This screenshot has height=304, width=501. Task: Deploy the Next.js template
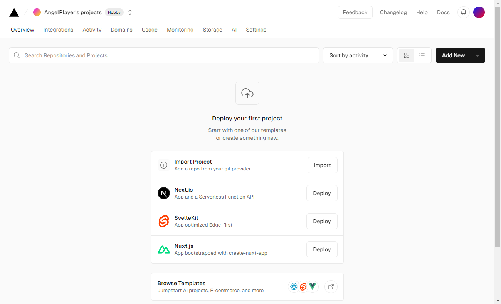point(322,193)
